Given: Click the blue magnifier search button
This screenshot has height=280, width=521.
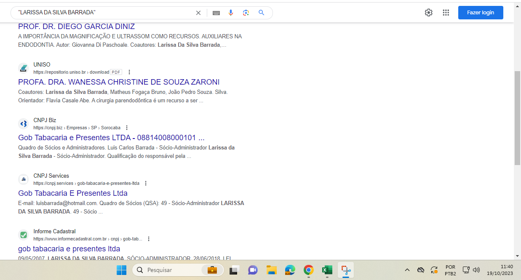Looking at the screenshot, I should [262, 13].
